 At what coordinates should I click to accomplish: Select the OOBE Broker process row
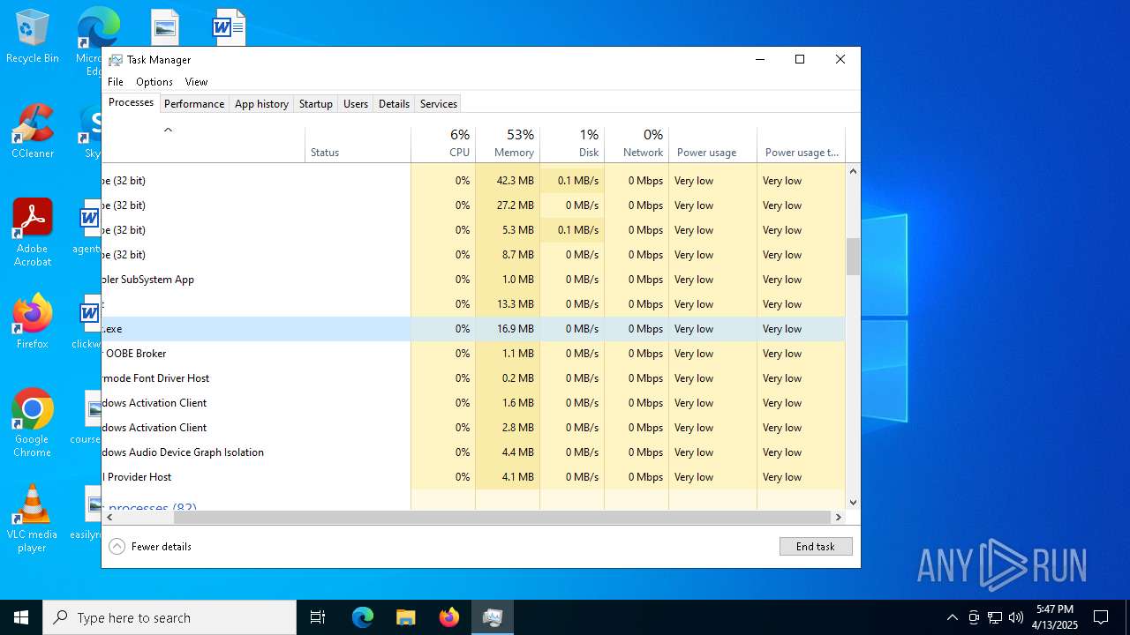[x=473, y=354]
